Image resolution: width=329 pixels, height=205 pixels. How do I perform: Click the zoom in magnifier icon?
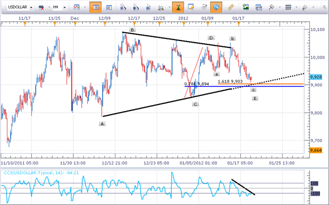point(123,7)
